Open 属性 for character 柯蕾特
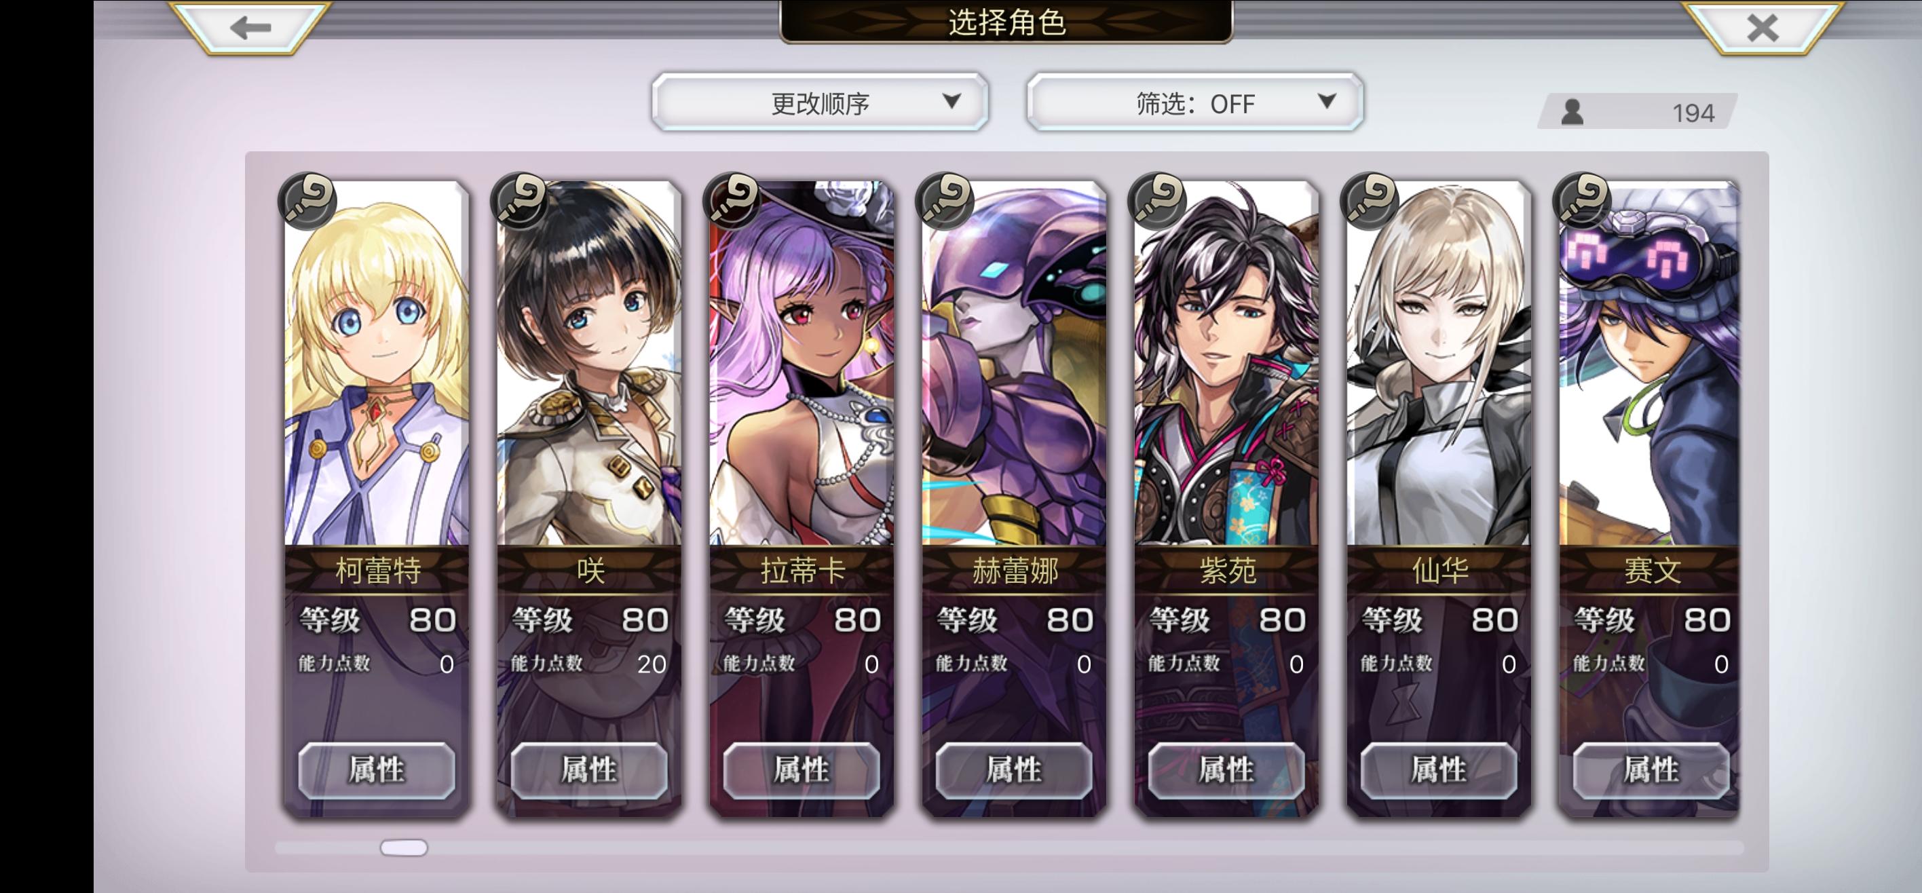1922x893 pixels. point(377,770)
